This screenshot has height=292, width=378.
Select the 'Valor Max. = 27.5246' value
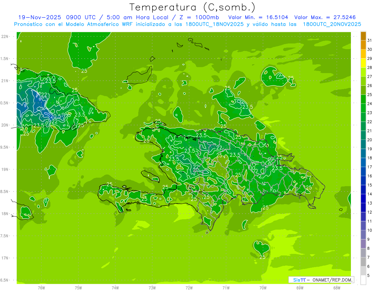pyautogui.click(x=325, y=17)
